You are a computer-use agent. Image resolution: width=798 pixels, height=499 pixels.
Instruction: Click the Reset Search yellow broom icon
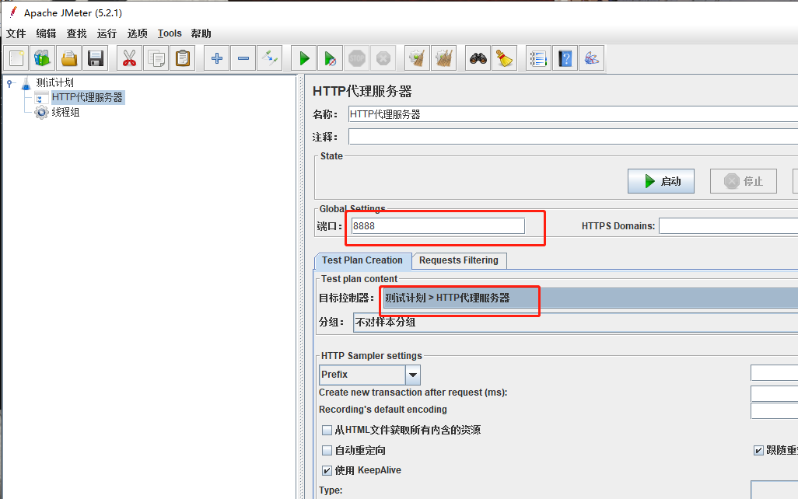click(x=504, y=58)
